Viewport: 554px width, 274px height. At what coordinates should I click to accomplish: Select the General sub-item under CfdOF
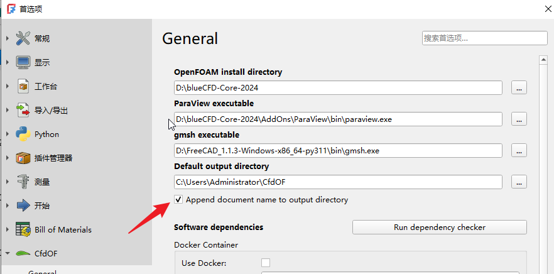point(42,272)
